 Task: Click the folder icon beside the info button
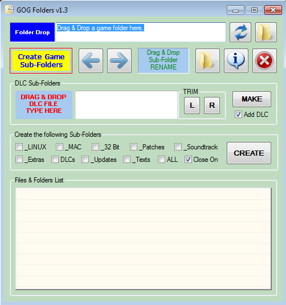coord(207,60)
